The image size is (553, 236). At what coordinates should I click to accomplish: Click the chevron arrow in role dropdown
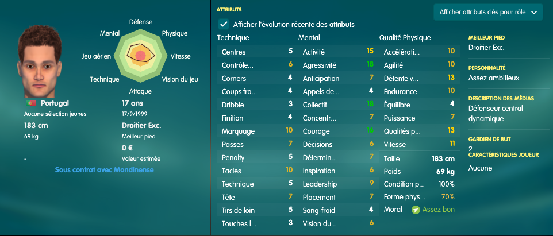click(534, 13)
